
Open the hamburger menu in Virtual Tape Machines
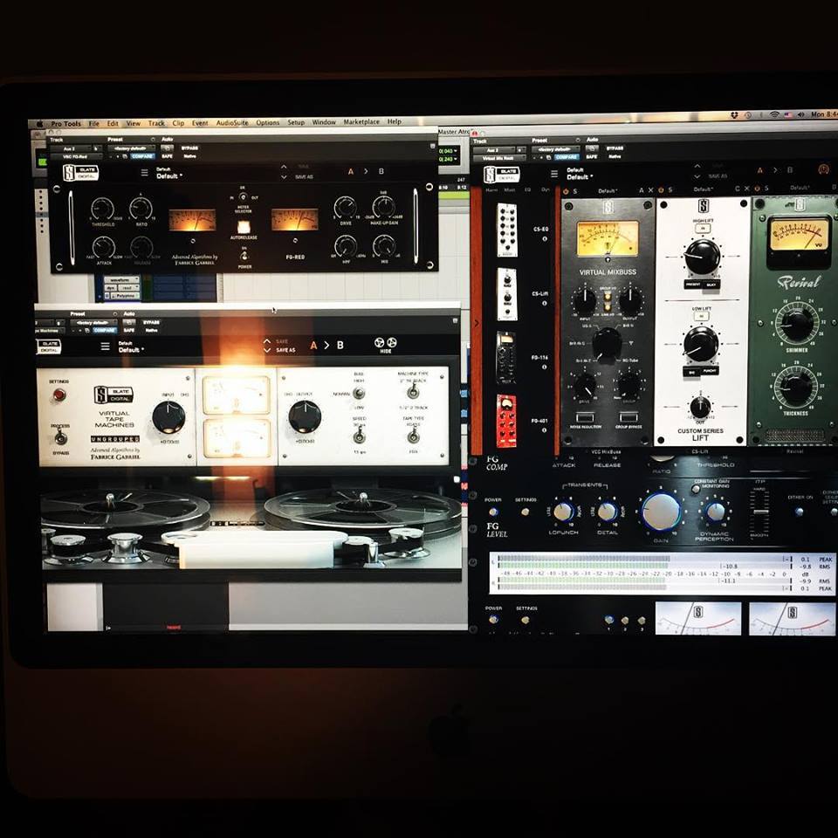coord(106,347)
